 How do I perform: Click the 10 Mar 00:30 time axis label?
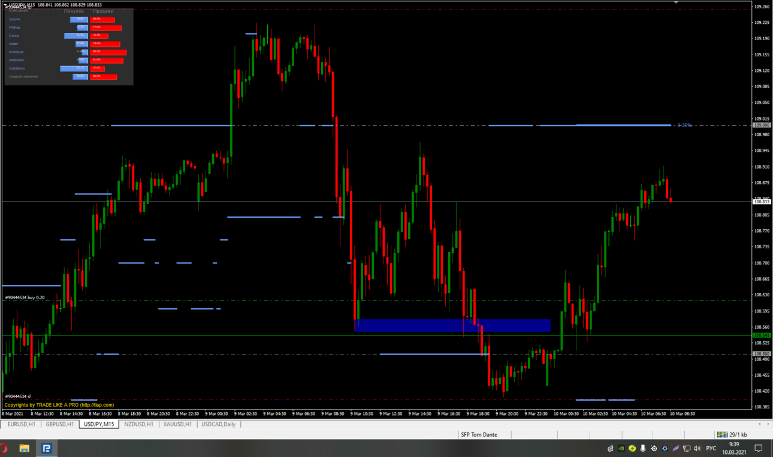566,414
